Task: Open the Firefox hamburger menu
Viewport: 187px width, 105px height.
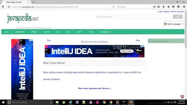Action: pos(184,7)
